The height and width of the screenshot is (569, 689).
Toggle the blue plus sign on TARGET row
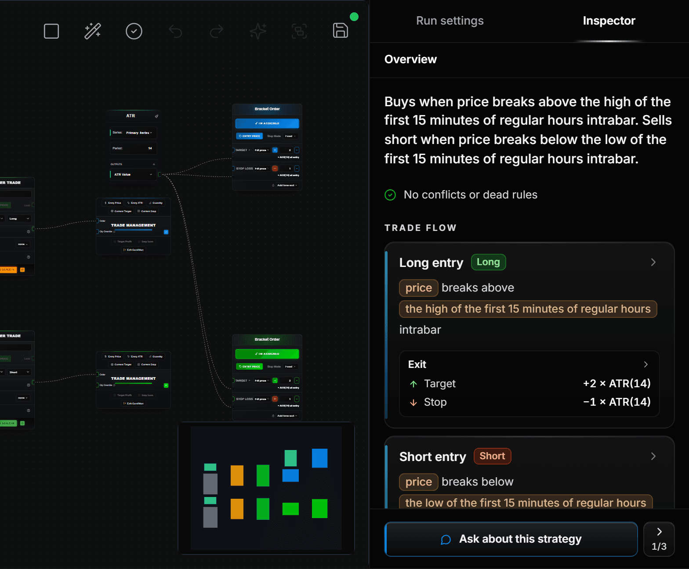point(275,150)
